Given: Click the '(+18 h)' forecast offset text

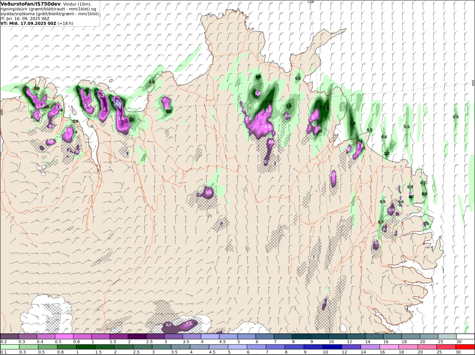Looking at the screenshot, I should pos(65,23).
